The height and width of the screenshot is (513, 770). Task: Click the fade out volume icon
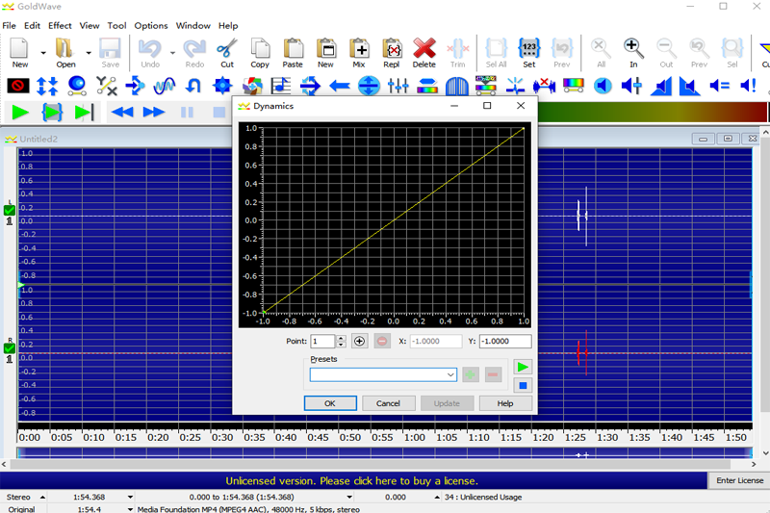coord(690,86)
